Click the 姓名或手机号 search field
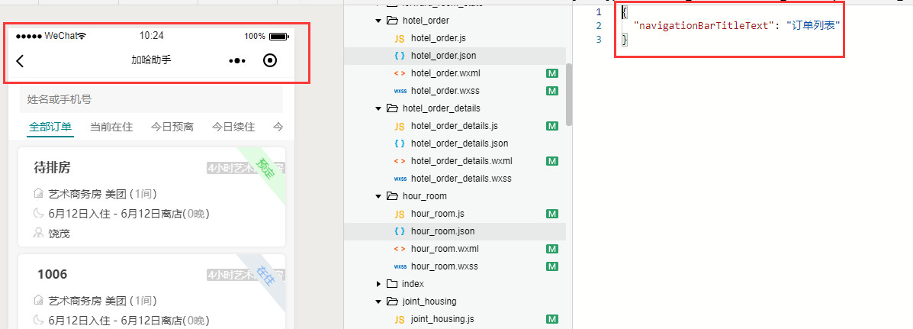 pos(151,99)
